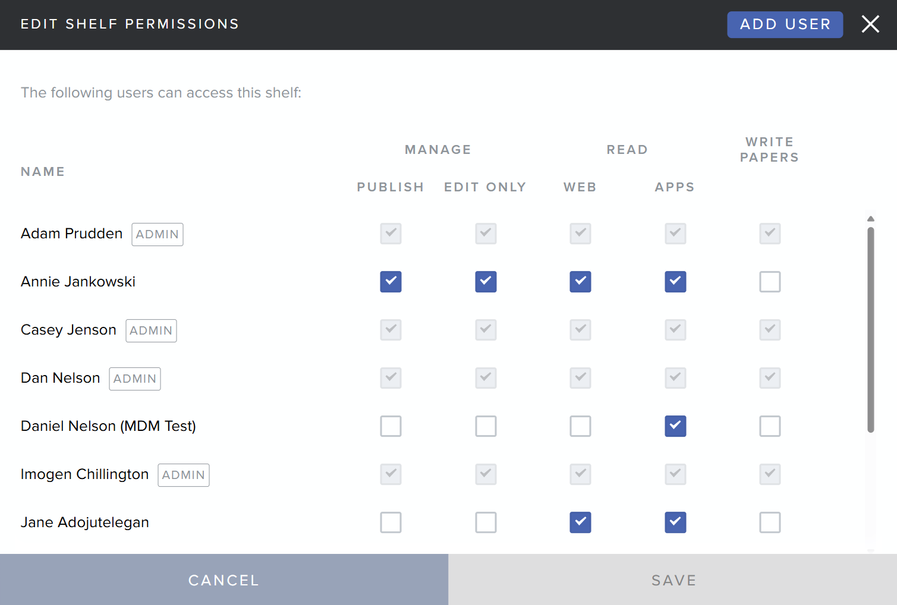Click the Add User button
Screen dimensions: 897x605
click(x=785, y=24)
